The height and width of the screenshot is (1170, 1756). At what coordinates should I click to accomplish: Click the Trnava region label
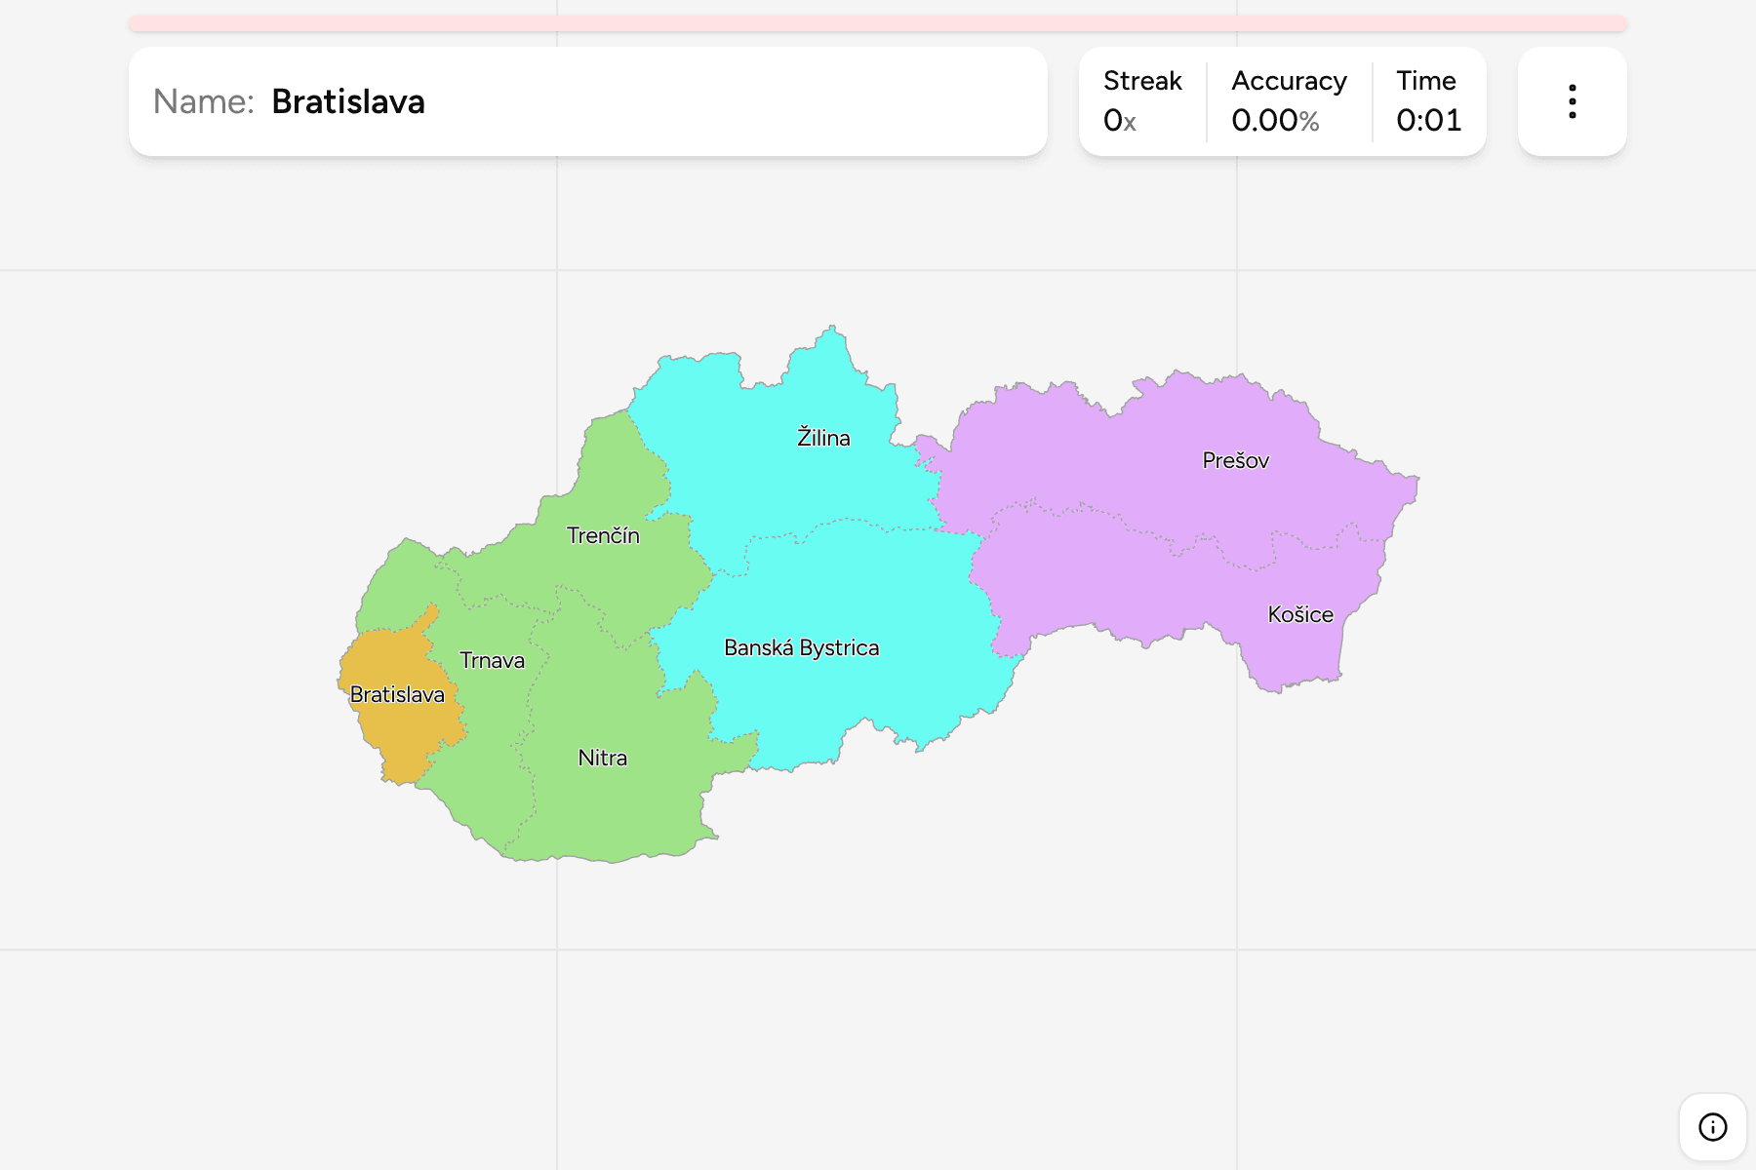point(492,660)
